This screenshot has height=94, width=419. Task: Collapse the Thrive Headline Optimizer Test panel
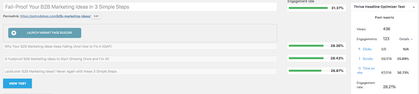(414, 7)
